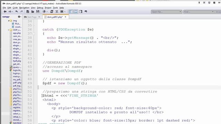Close the dom_pdf01.php tab

[x=65, y=17]
